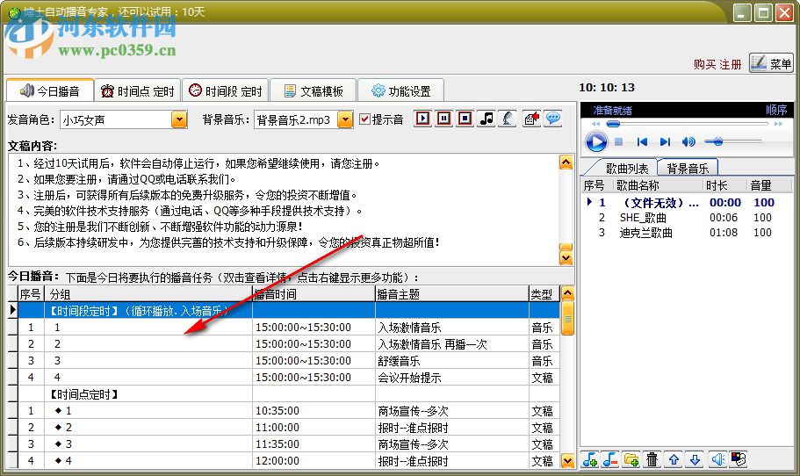The image size is (800, 476).
Task: Select the 12:00:00 task row
Action: click(x=288, y=461)
